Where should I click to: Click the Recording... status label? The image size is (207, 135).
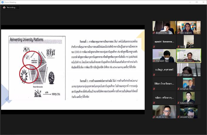(12, 8)
